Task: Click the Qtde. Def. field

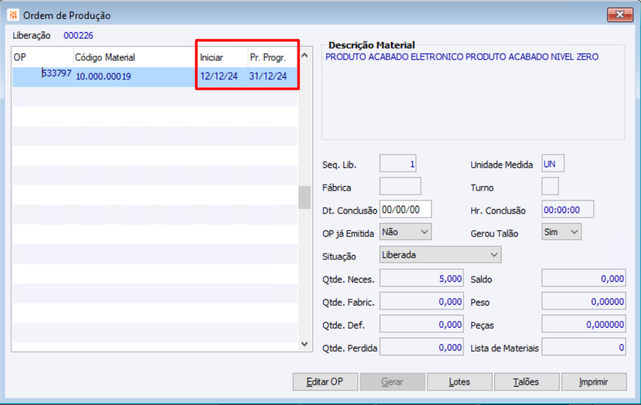Action: tap(421, 324)
